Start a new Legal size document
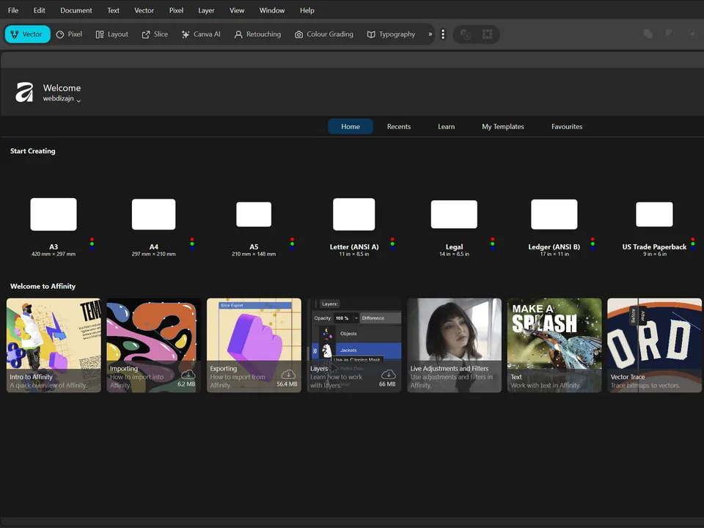This screenshot has height=528, width=704. (454, 213)
